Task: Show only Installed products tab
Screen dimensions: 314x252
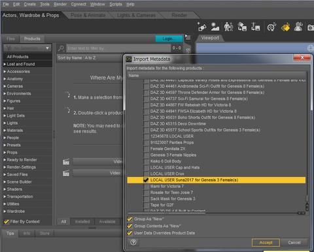Action: 82,221
